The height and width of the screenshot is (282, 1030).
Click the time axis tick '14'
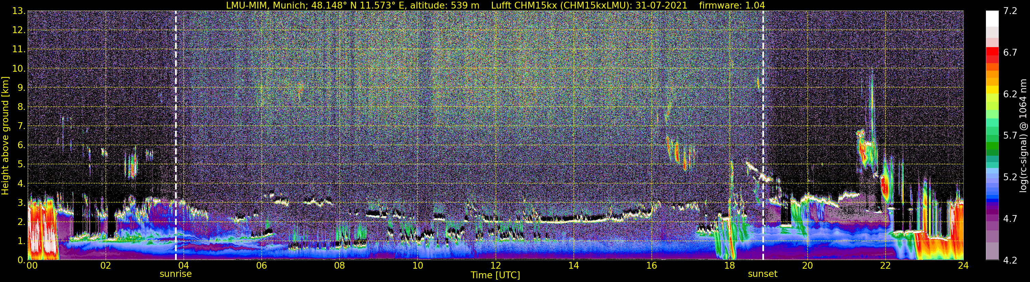coord(573,266)
